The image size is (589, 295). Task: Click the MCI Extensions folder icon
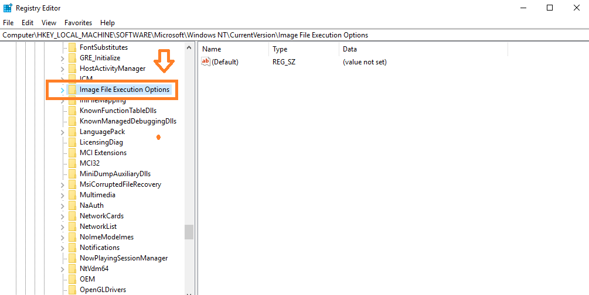[x=72, y=153]
